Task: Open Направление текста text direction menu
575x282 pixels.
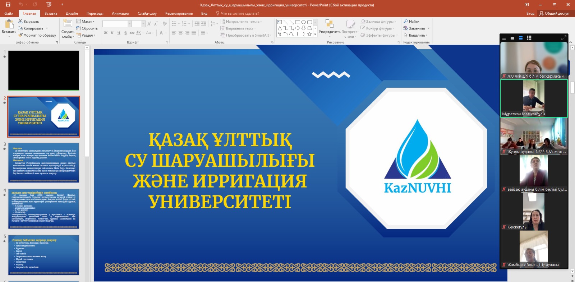Action: [241, 22]
